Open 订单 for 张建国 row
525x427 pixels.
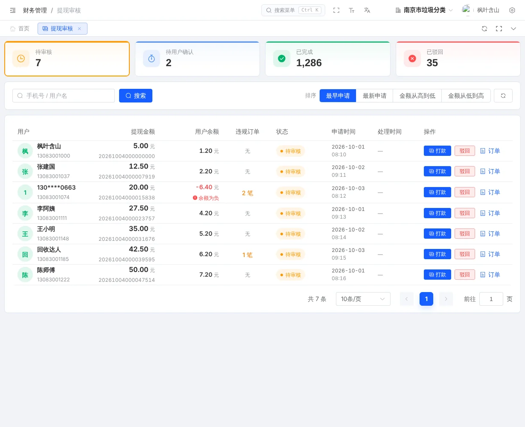[490, 171]
